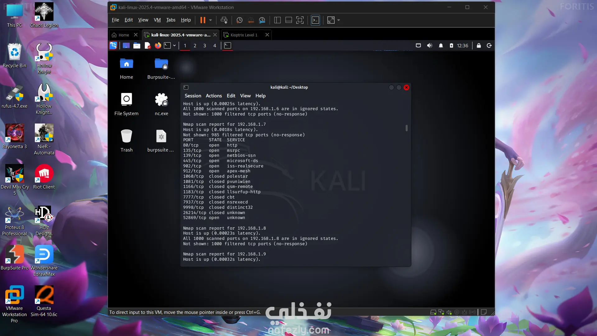Click the Kali volume speaker icon
The height and width of the screenshot is (336, 597).
(429, 46)
